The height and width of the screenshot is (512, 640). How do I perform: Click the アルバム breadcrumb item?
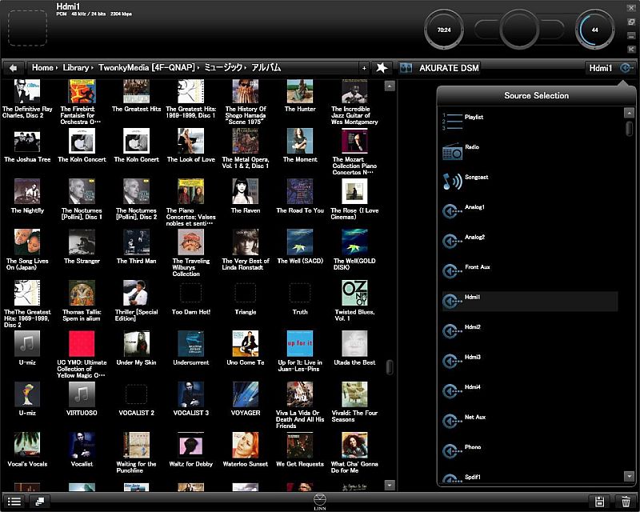266,68
